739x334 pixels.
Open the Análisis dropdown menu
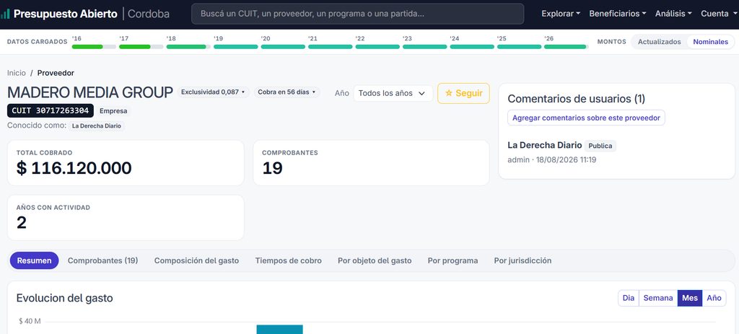click(x=673, y=14)
